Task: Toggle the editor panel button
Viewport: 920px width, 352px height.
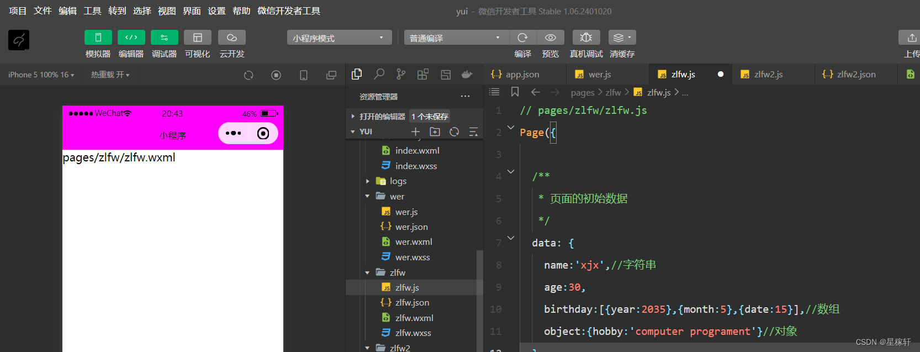Action: [131, 38]
